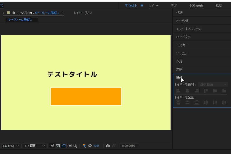Image resolution: width=231 pixels, height=154 pixels.
Task: Open the 1/2 画質 resolution dropdown
Action: tap(34, 146)
